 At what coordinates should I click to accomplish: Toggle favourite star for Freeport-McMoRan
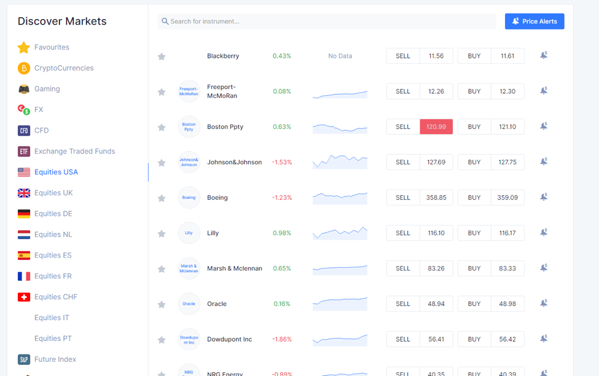coord(162,92)
